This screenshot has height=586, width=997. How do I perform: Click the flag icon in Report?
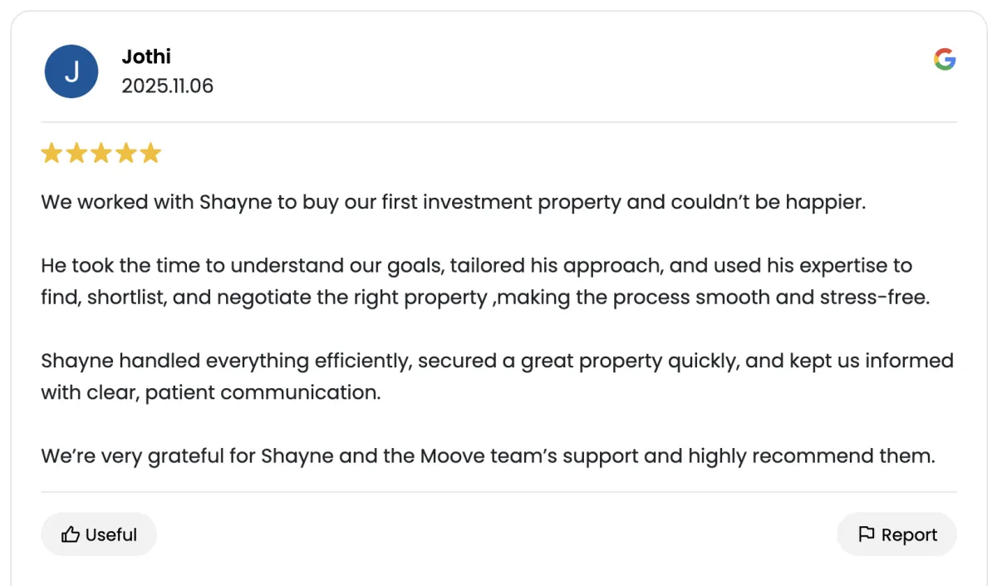click(867, 534)
